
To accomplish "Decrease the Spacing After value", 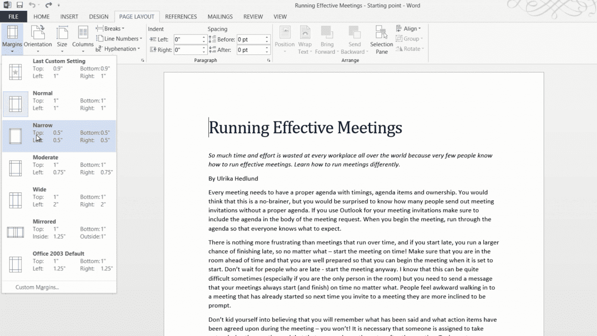I will pyautogui.click(x=267, y=52).
